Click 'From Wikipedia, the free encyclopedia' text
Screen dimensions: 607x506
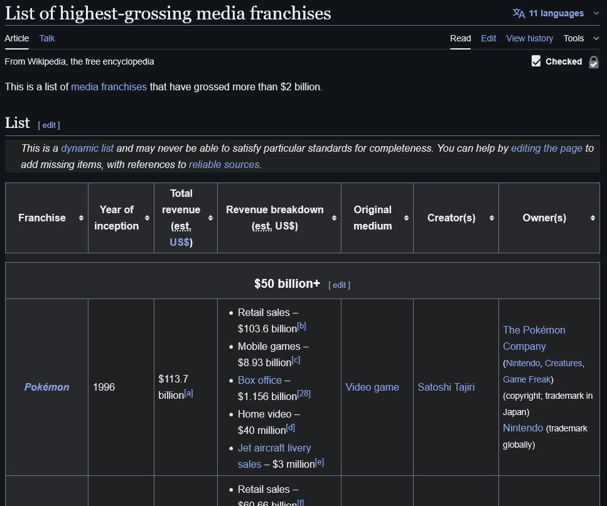[x=79, y=61]
